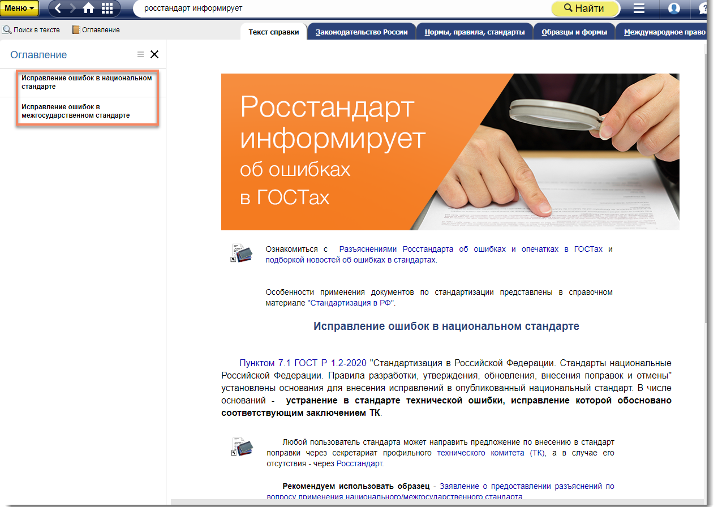Switch to Текст справки tab
718x507 pixels.
click(274, 32)
